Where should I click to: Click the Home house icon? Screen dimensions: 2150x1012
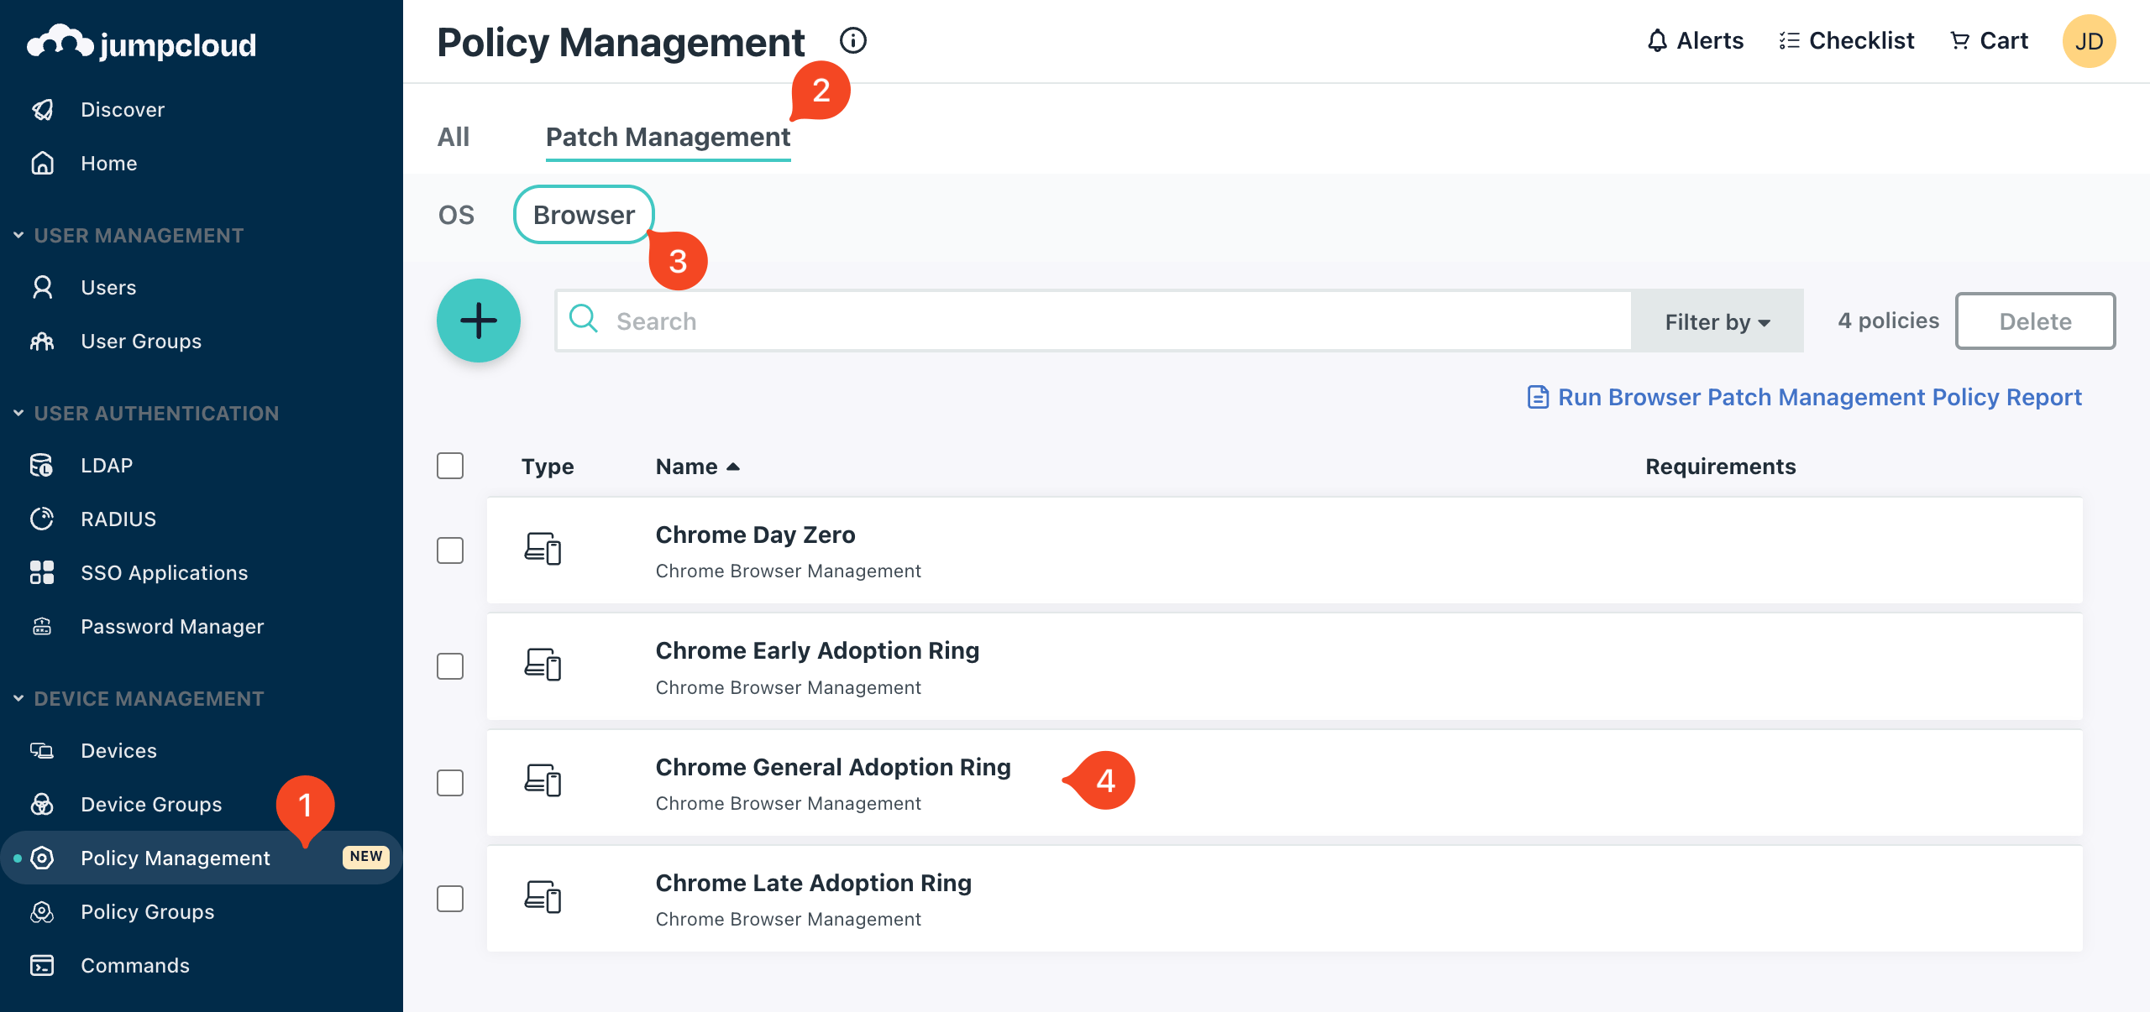pos(42,164)
